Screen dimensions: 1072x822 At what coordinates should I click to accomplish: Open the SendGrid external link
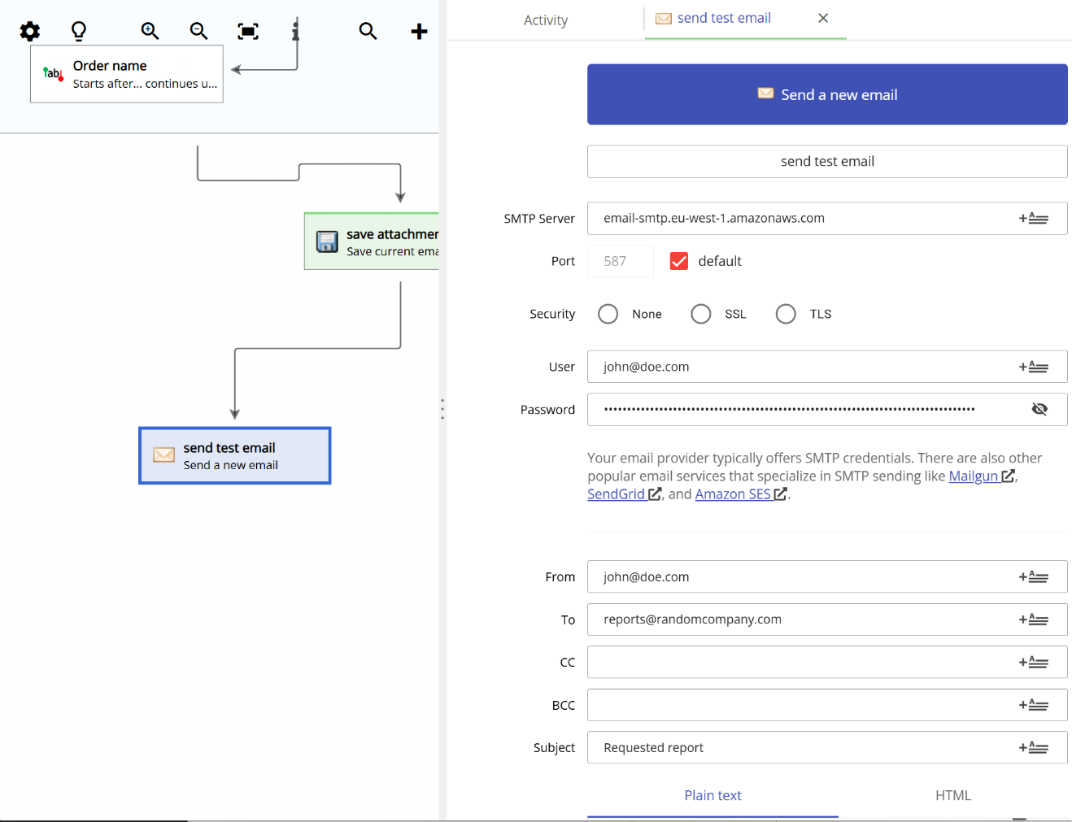[617, 494]
